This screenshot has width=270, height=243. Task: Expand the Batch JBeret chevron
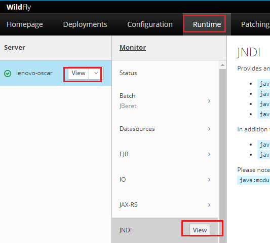[x=209, y=101]
